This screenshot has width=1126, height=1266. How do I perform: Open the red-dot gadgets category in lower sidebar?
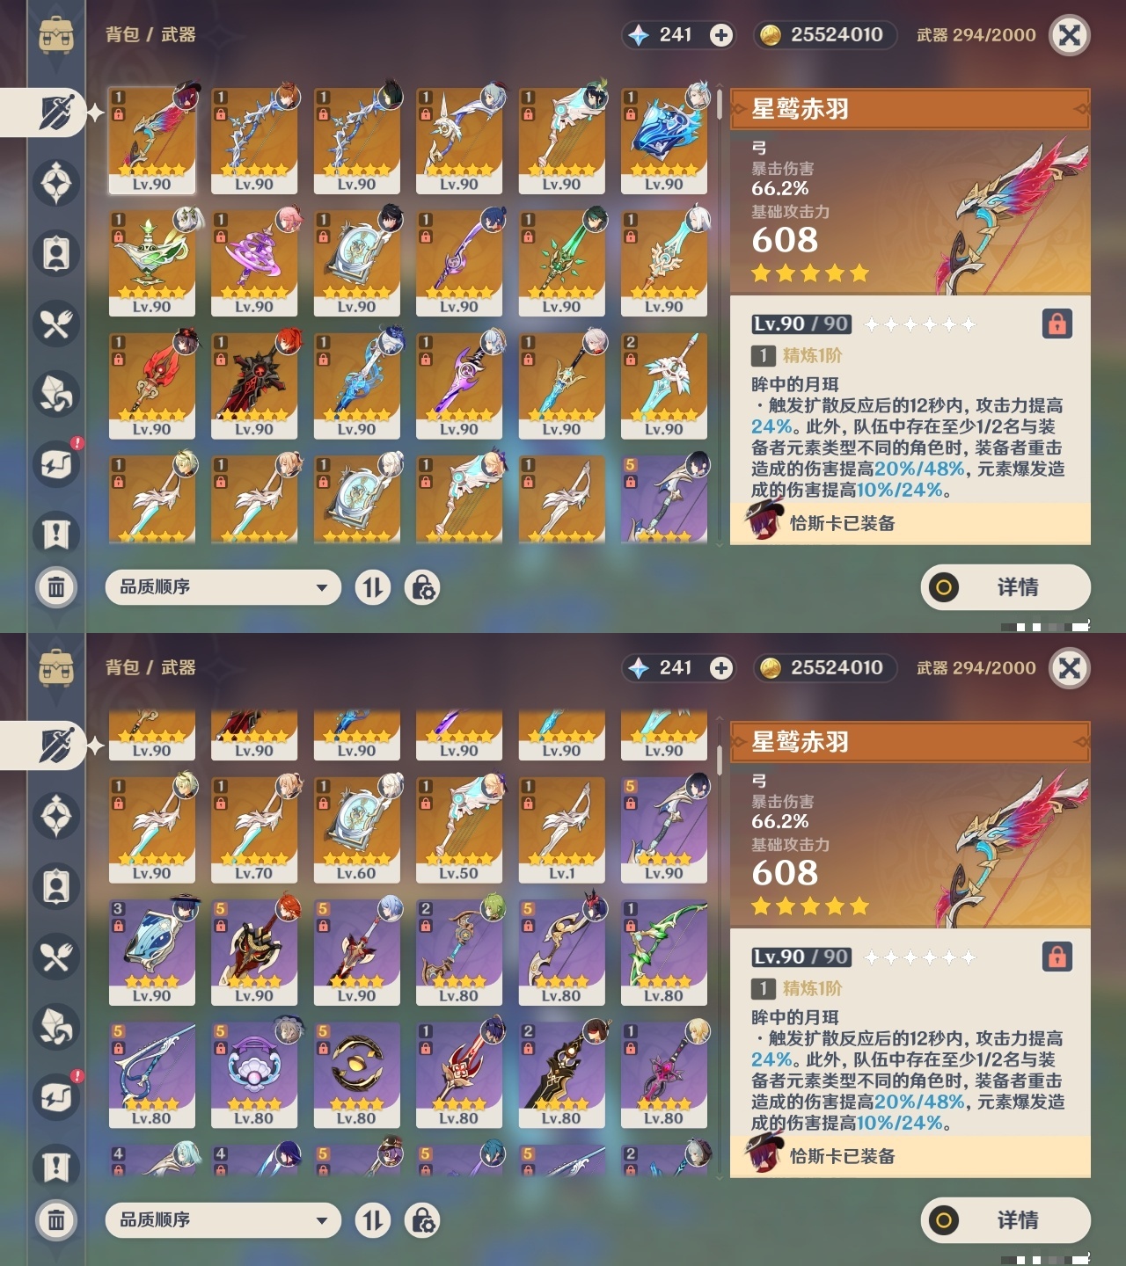56,1097
